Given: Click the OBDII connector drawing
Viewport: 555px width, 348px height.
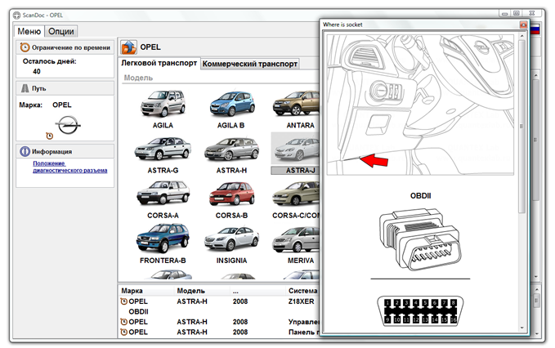Looking at the screenshot, I should (x=420, y=239).
